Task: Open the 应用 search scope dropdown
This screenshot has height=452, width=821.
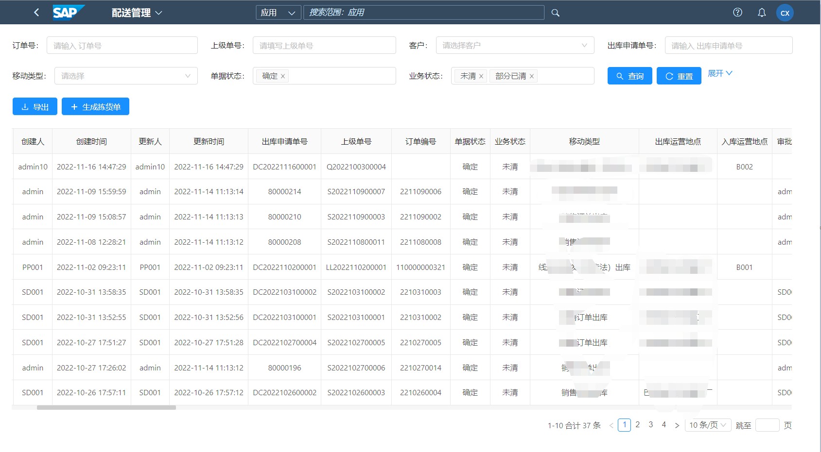Action: [x=279, y=13]
